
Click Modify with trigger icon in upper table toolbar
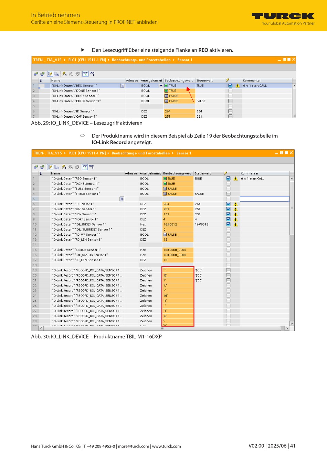click(71, 74)
